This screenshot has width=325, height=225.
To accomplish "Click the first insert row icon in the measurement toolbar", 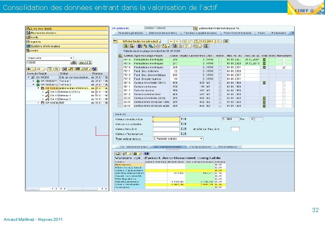I will point(126,46).
